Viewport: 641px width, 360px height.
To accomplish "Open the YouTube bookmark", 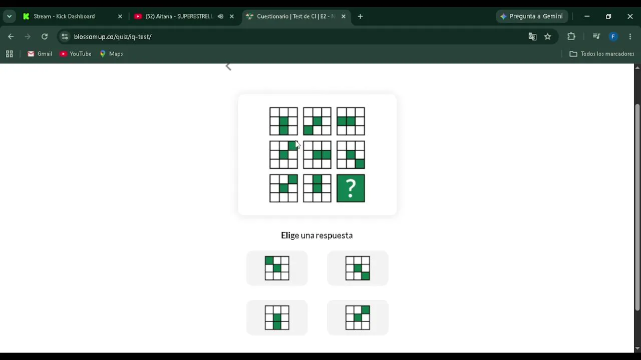I will [75, 54].
